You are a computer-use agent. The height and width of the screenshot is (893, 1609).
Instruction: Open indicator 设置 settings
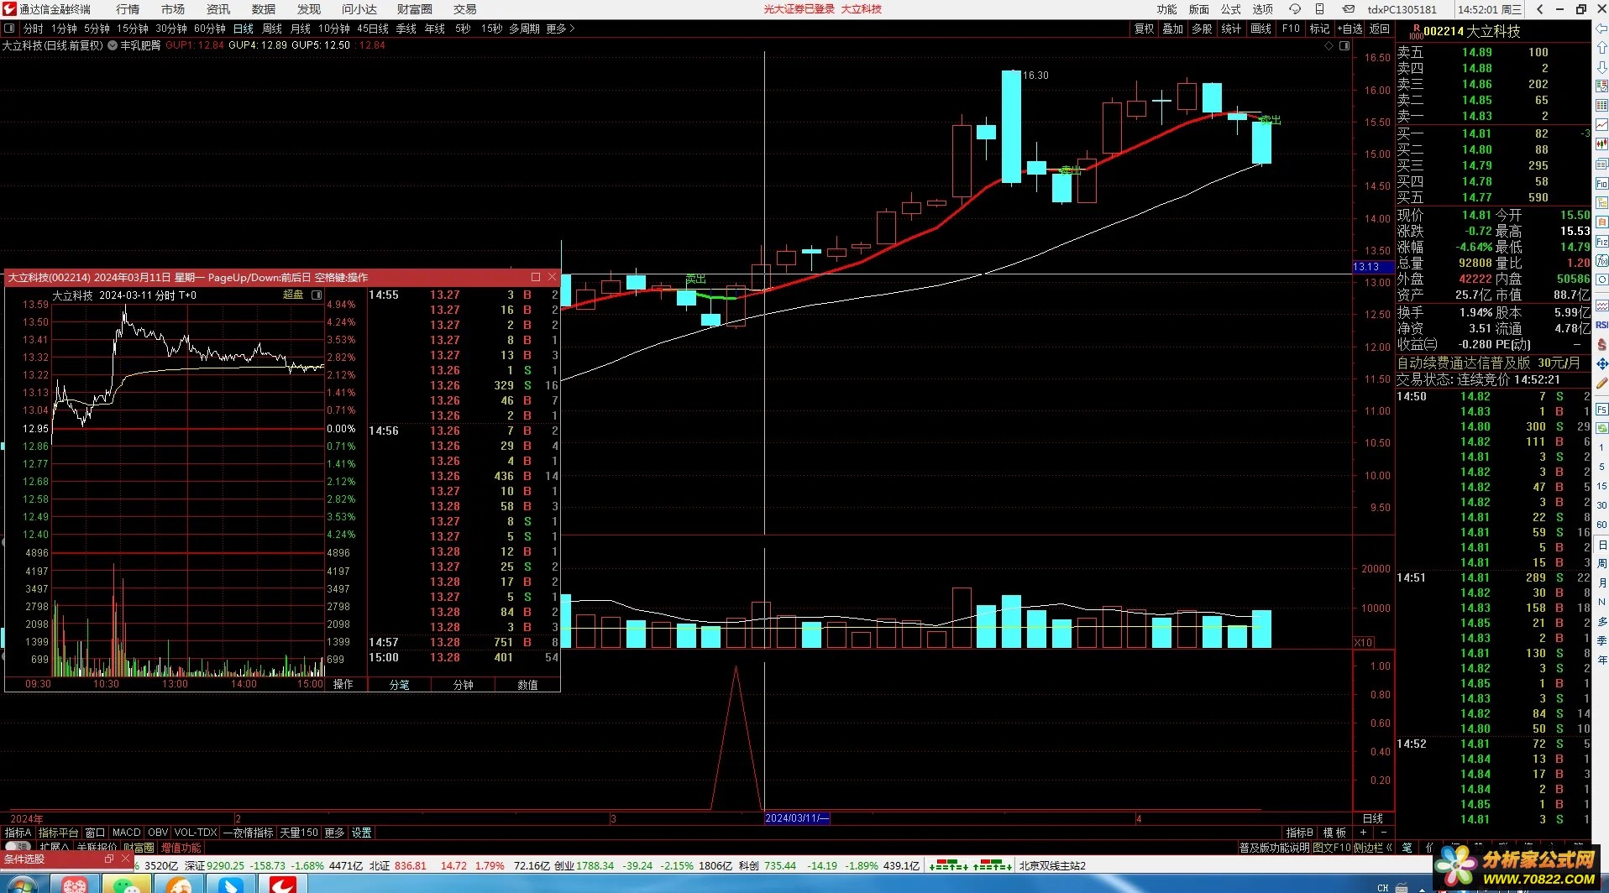click(362, 833)
